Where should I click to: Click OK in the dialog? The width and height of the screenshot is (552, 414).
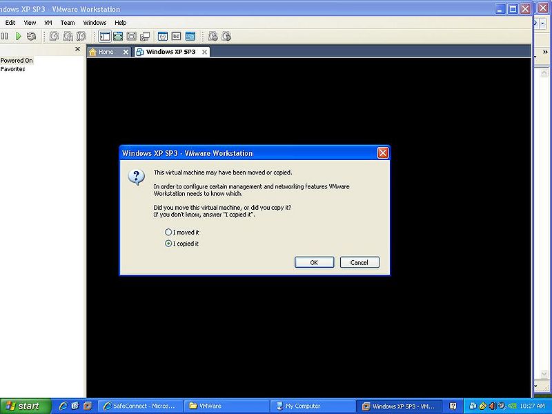314,262
